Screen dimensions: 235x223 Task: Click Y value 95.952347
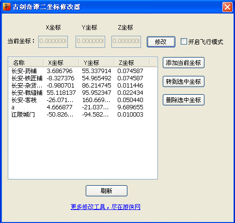pos(96,93)
